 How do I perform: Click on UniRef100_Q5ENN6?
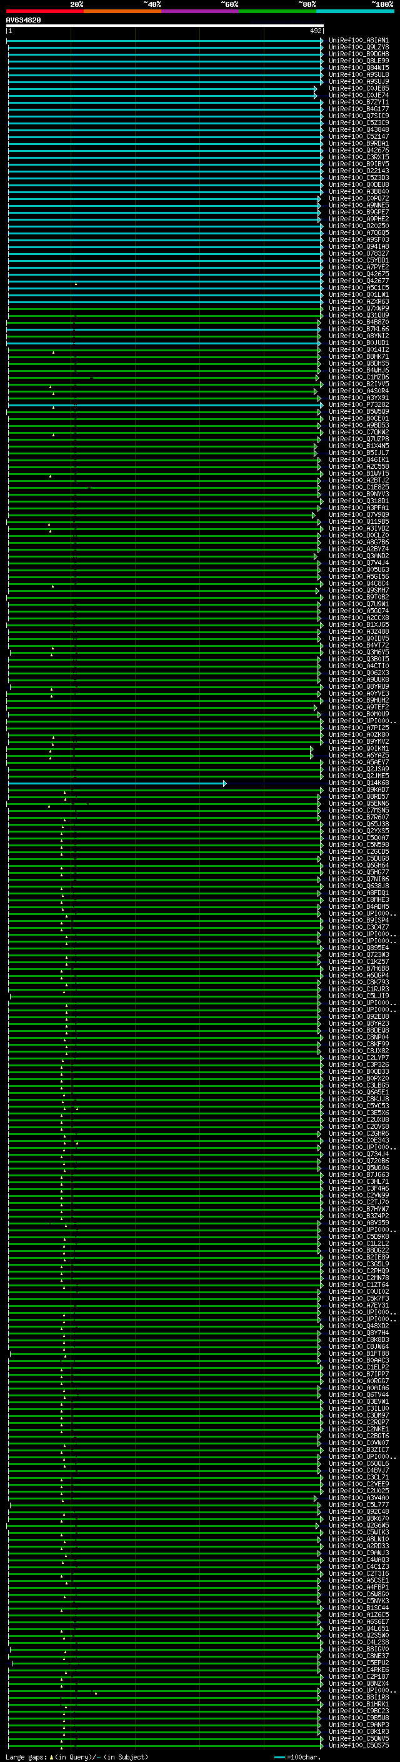coord(359,804)
